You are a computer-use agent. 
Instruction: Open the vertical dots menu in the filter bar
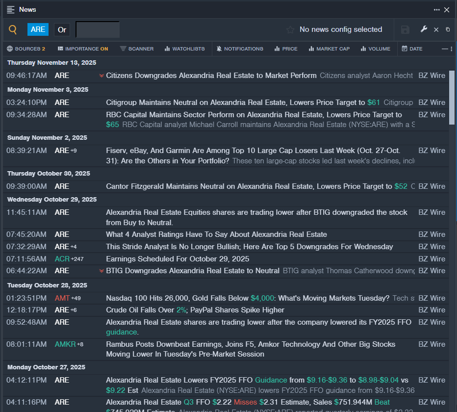pos(451,49)
